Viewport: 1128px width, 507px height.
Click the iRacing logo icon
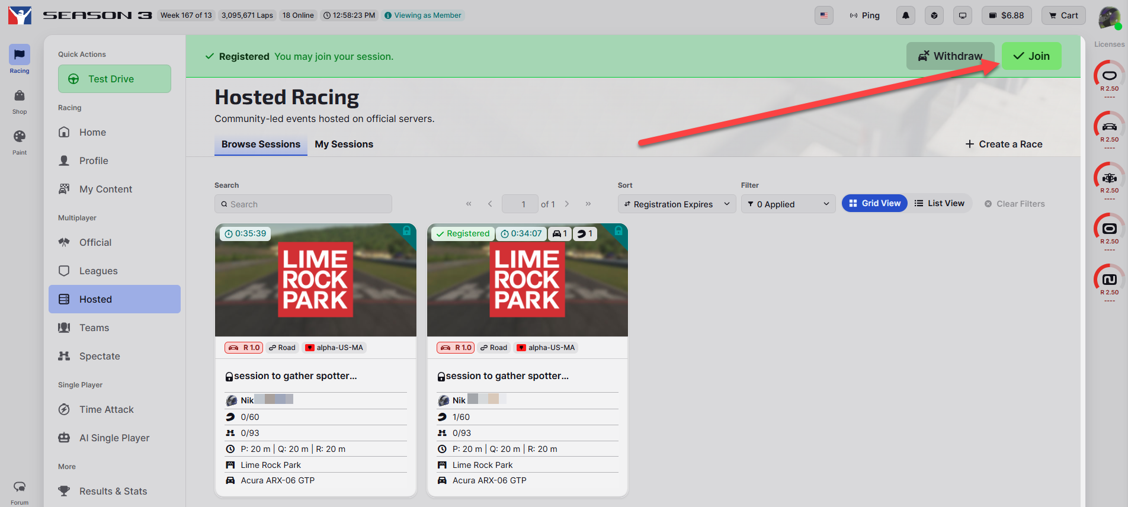point(20,15)
